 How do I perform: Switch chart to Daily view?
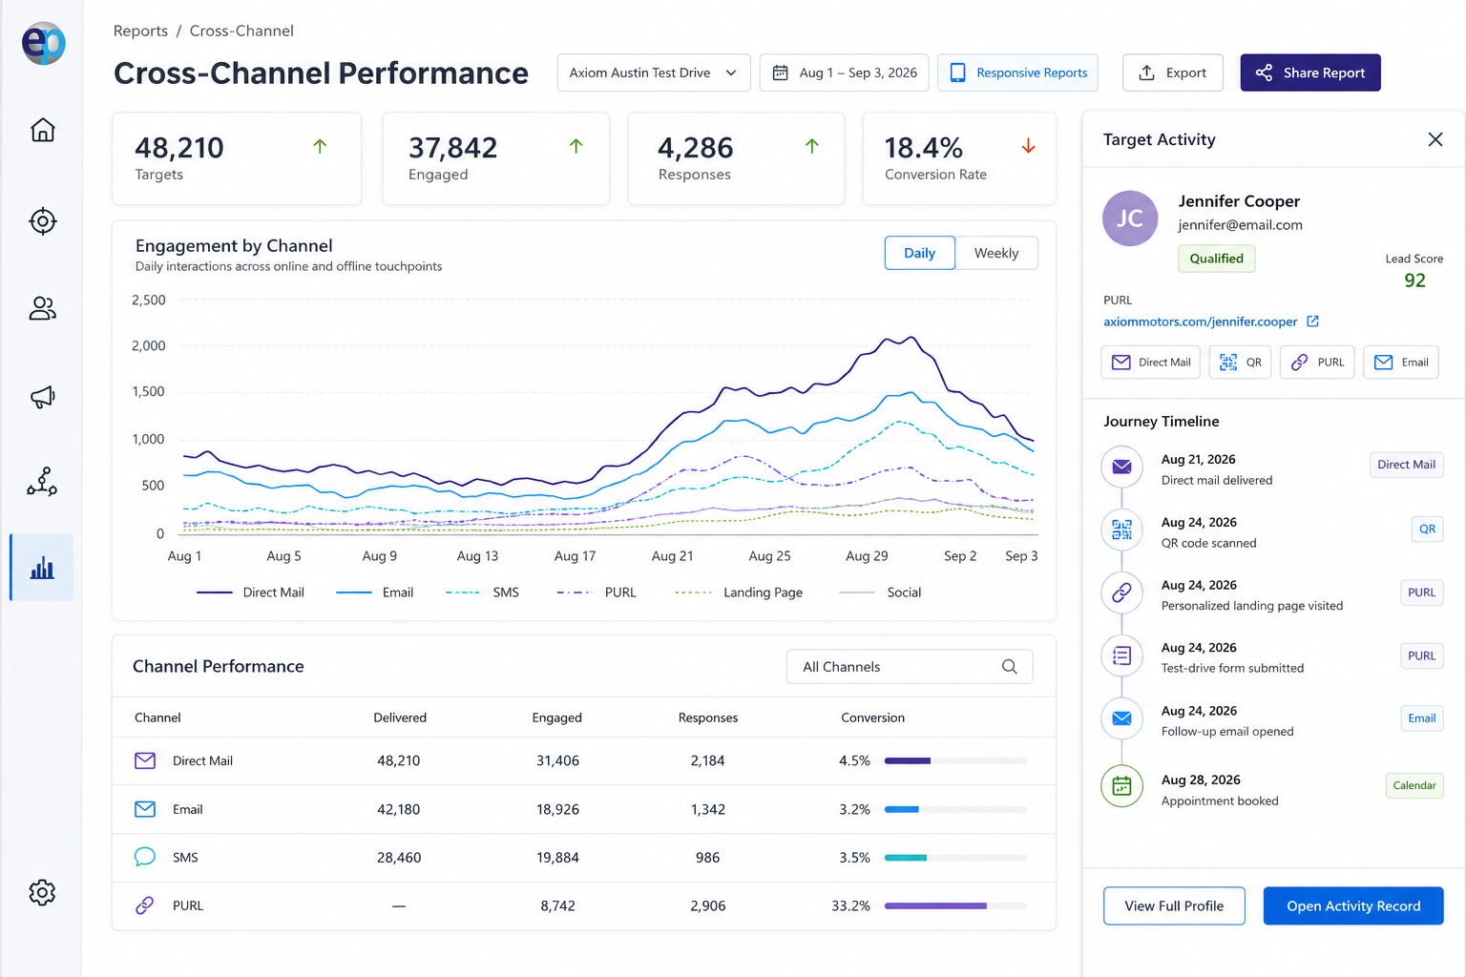[920, 253]
